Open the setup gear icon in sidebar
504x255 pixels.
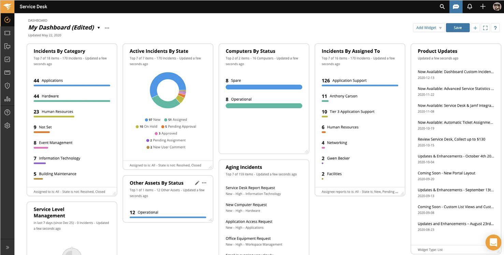click(x=7, y=126)
